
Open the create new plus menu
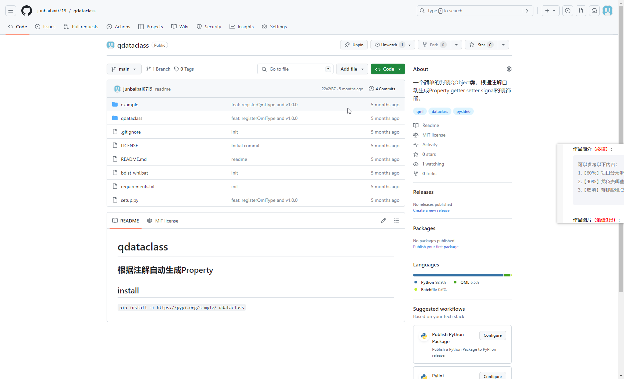point(550,11)
